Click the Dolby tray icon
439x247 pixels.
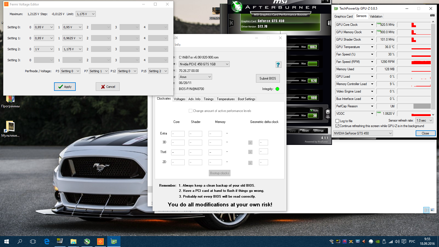[358, 242]
